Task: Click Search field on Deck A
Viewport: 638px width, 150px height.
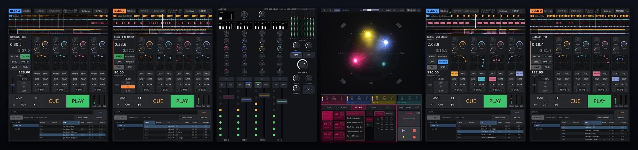Action: pyautogui.click(x=51, y=112)
